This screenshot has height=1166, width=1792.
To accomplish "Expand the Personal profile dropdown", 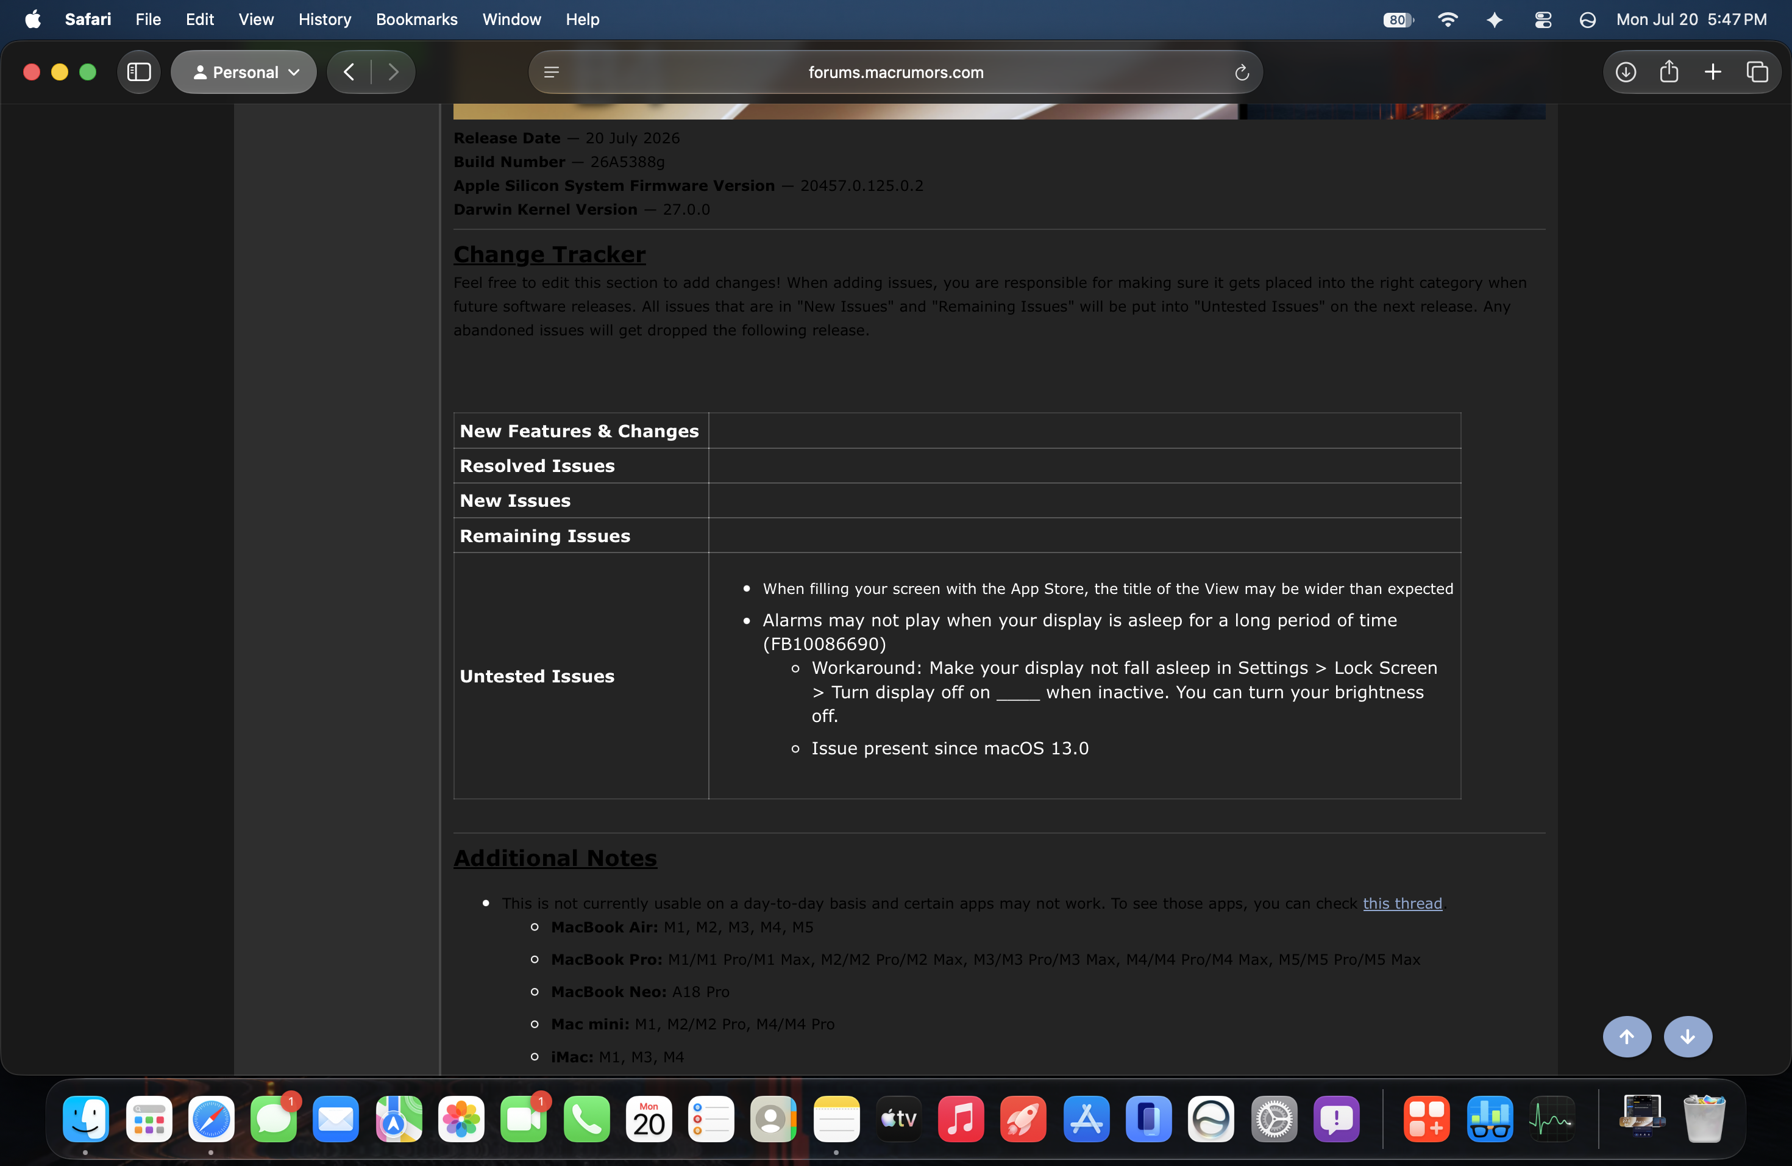I will (x=244, y=73).
